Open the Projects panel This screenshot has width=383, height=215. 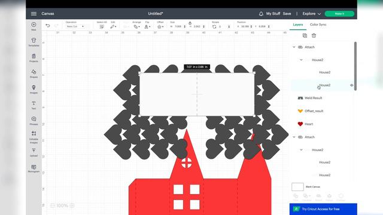[x=34, y=58]
